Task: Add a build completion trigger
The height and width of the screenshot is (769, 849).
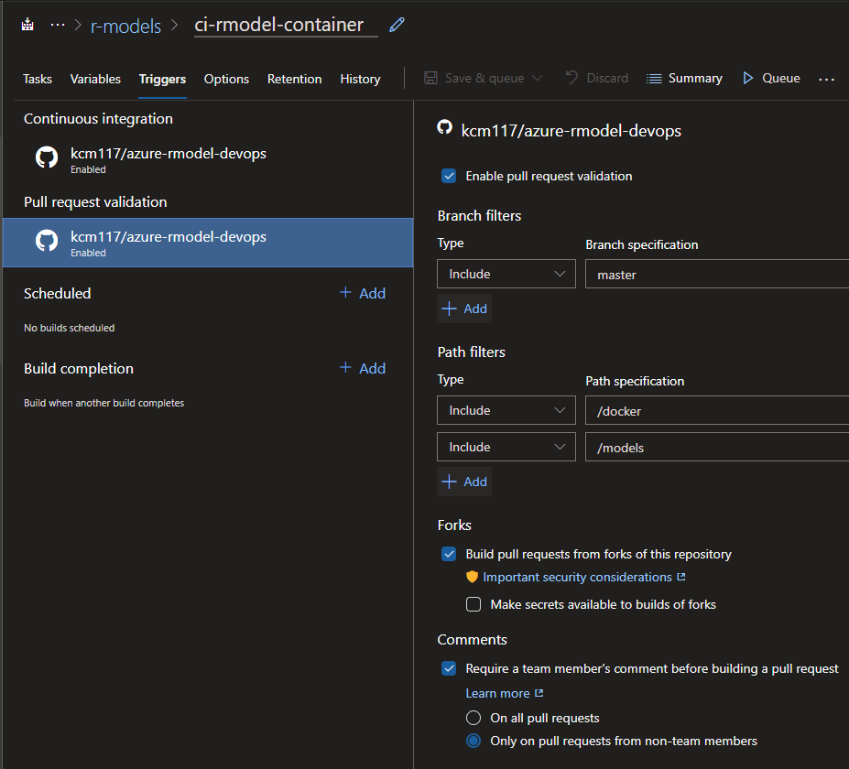Action: pyautogui.click(x=363, y=368)
